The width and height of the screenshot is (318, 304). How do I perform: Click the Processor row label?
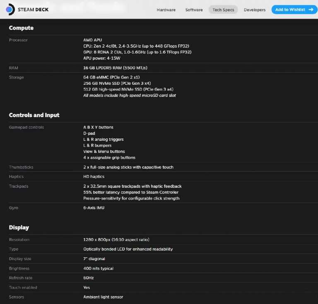click(18, 40)
